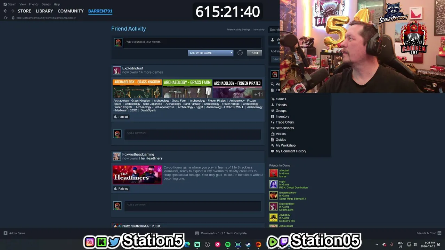The height and width of the screenshot is (250, 445).
Task: Open NutterButterInAA :: KICK post link
Action: [x=141, y=226]
